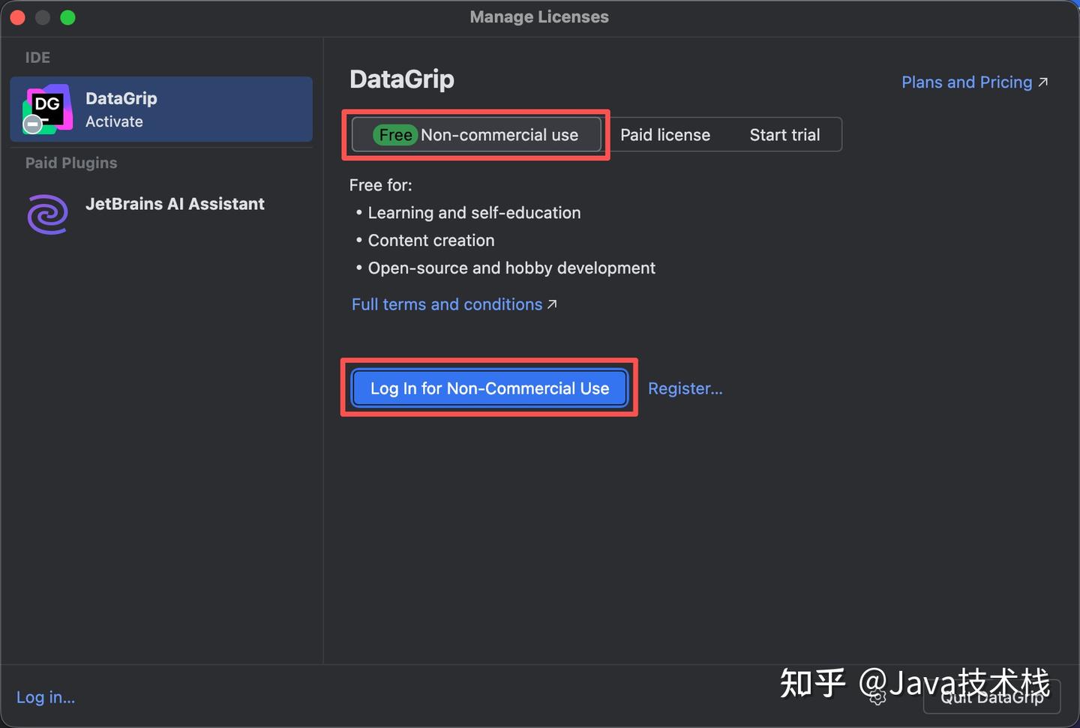Viewport: 1080px width, 728px height.
Task: Click the minus badge on the DataGrip icon
Action: tap(31, 124)
